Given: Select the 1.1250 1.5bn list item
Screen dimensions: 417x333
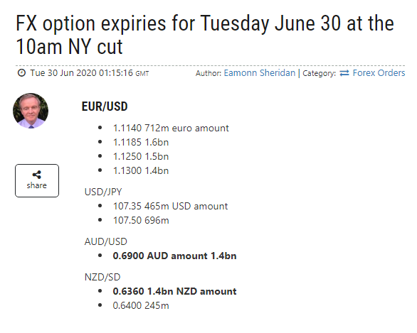Looking at the screenshot, I should [141, 156].
